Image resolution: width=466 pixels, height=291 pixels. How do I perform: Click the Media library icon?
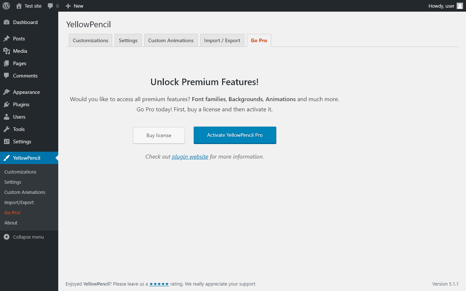(7, 51)
